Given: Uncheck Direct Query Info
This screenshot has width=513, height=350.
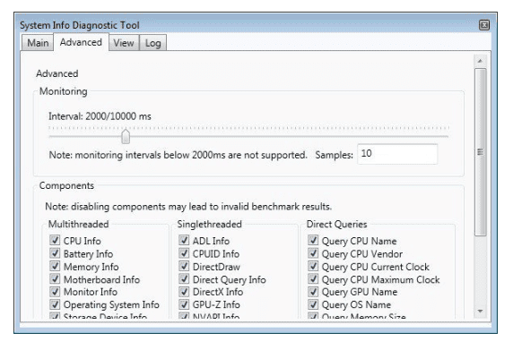Looking at the screenshot, I should coord(184,278).
